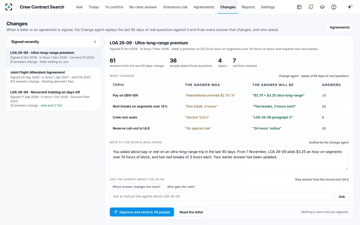
Task: Click the "24 hours' notice" answer
Action: (267, 128)
